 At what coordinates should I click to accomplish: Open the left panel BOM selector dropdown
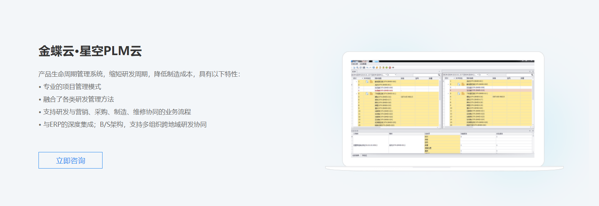pyautogui.click(x=386, y=75)
